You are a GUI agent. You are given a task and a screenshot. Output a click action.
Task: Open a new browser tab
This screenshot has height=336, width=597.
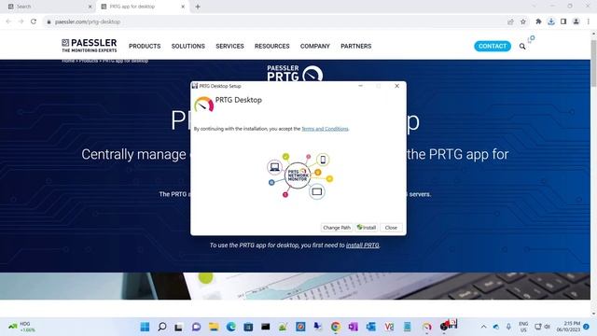(198, 7)
